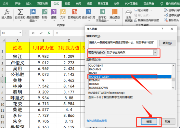Click the formula bar cancel X icon
This screenshot has height=128, width=180.
pos(33,33)
